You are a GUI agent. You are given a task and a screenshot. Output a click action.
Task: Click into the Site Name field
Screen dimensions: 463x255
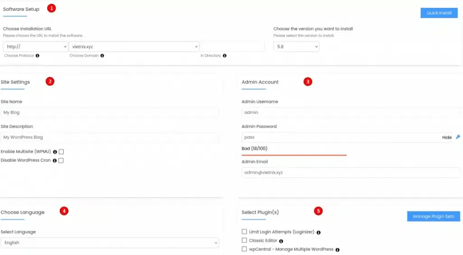tap(110, 112)
